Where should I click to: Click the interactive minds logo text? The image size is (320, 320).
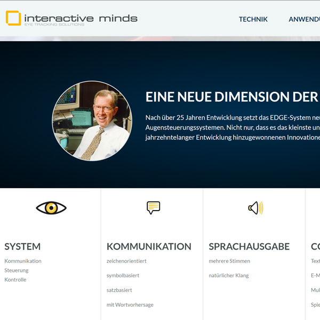pyautogui.click(x=81, y=19)
